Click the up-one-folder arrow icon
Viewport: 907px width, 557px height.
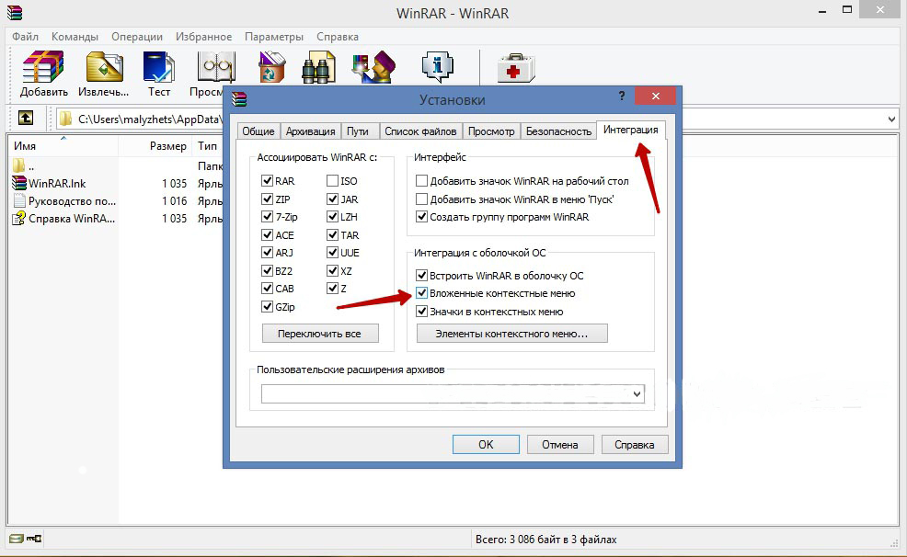pyautogui.click(x=26, y=119)
